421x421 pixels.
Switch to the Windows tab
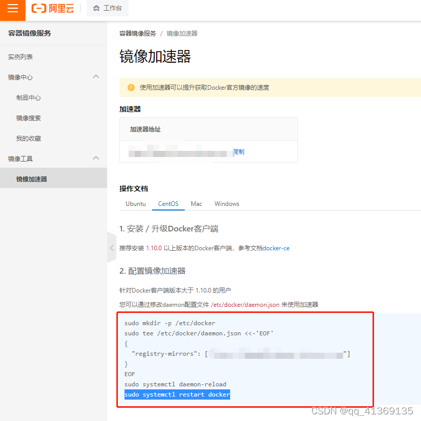coord(227,204)
